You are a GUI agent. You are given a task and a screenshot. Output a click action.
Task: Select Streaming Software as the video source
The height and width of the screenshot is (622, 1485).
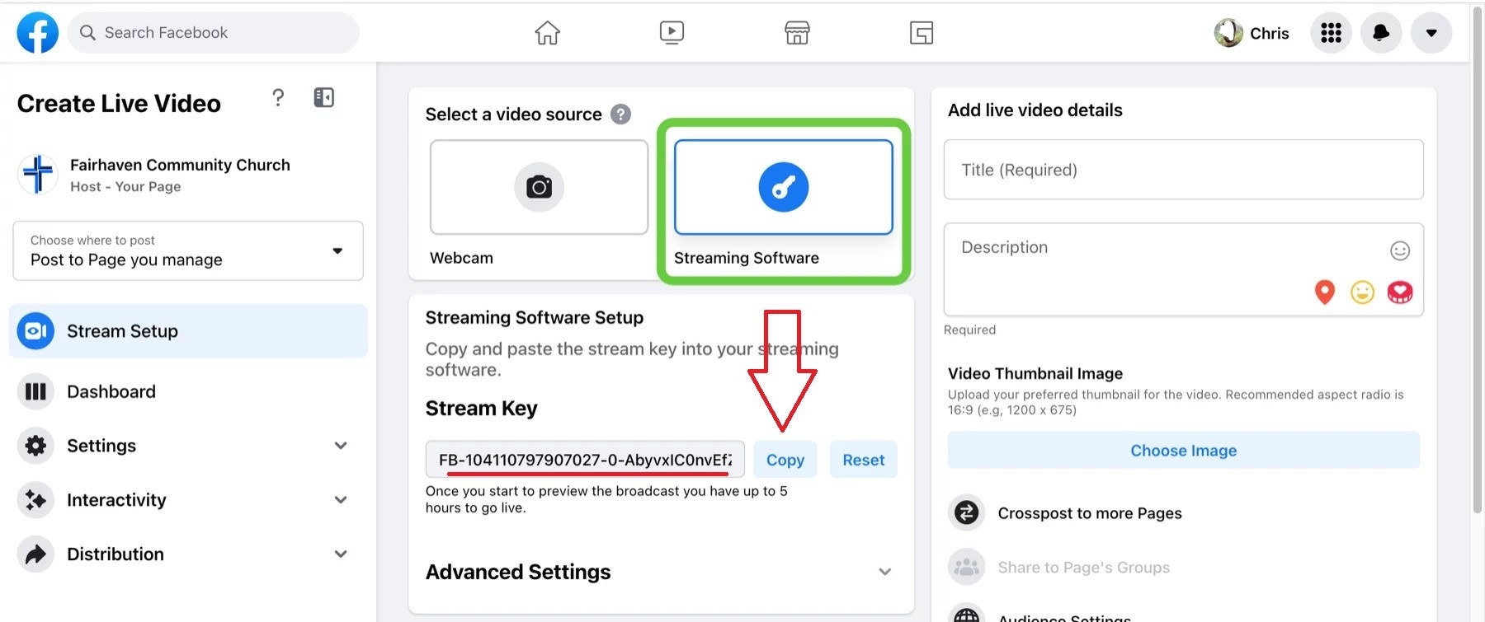pos(783,188)
